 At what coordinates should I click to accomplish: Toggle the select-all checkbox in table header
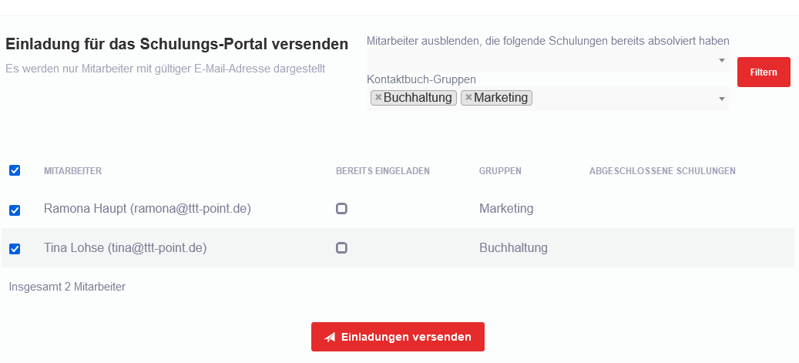15,170
